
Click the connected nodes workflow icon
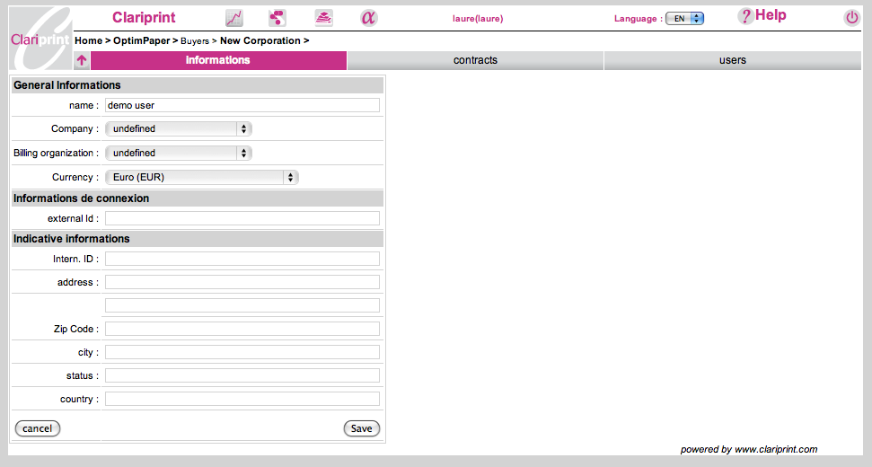[277, 18]
